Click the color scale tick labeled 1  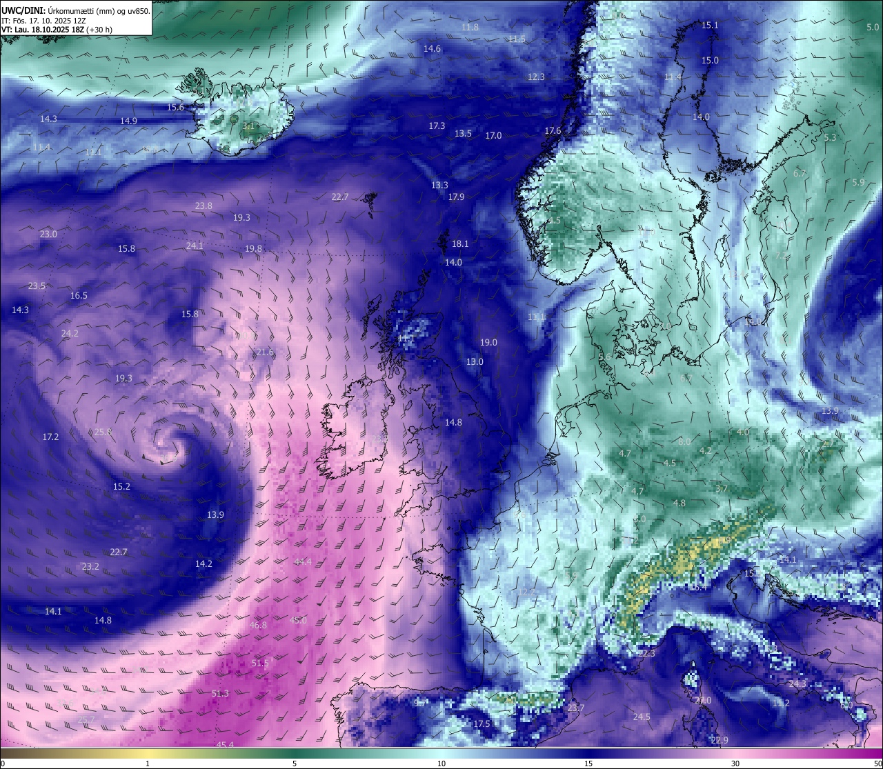(x=148, y=763)
